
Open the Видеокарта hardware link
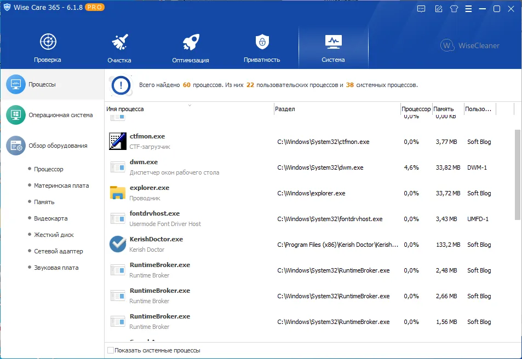[x=50, y=218]
